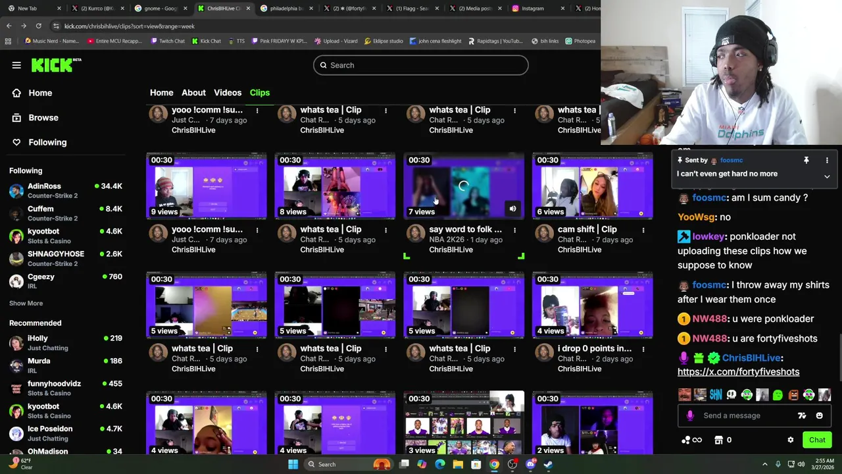Insert the blue SHN emote from quick emotes
The height and width of the screenshot is (474, 842).
716,395
